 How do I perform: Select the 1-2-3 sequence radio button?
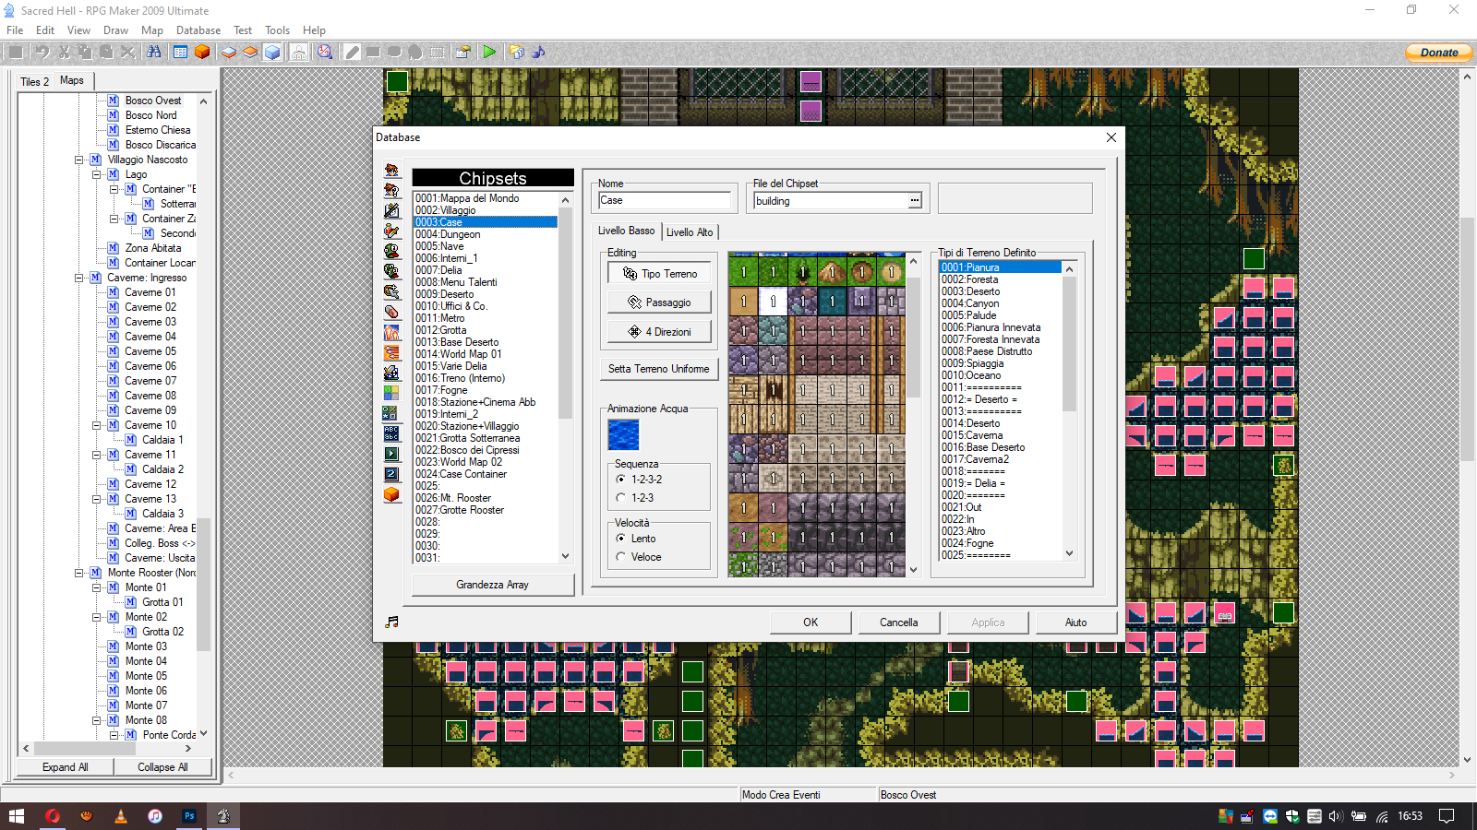[x=620, y=498]
